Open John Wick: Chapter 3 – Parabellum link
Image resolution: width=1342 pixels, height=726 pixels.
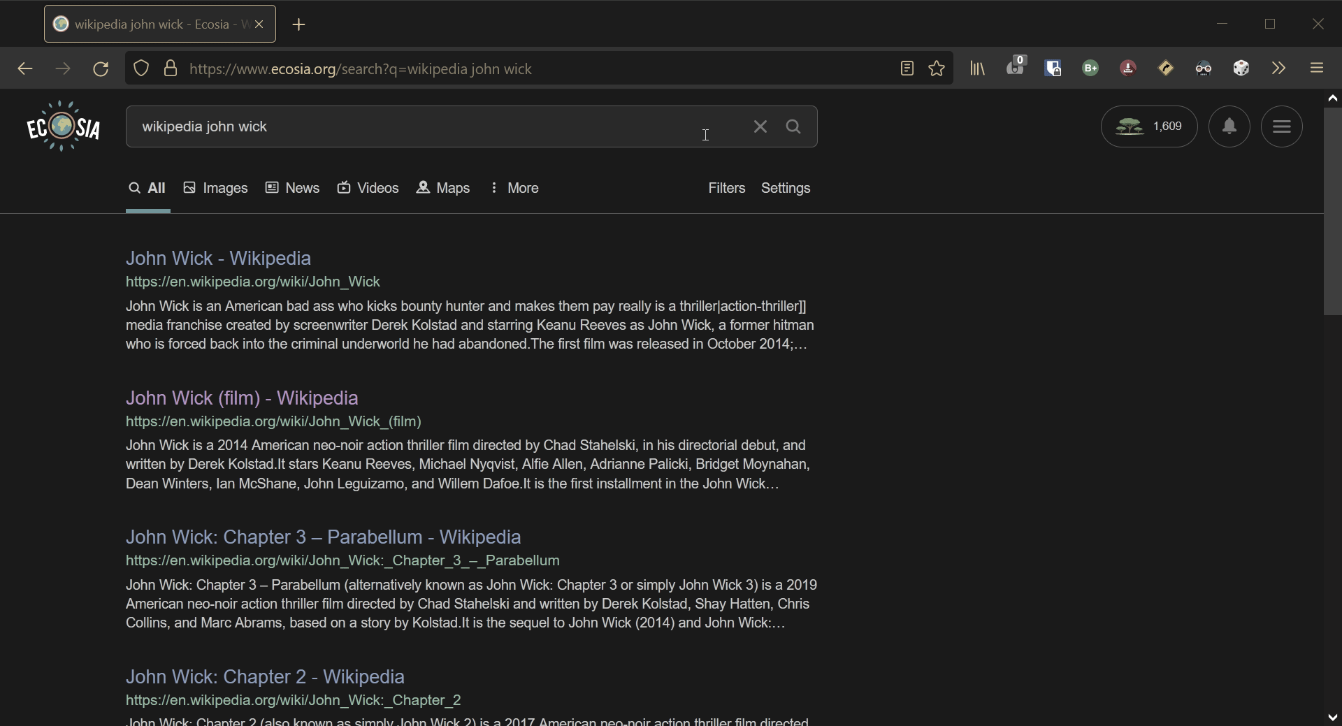click(323, 537)
